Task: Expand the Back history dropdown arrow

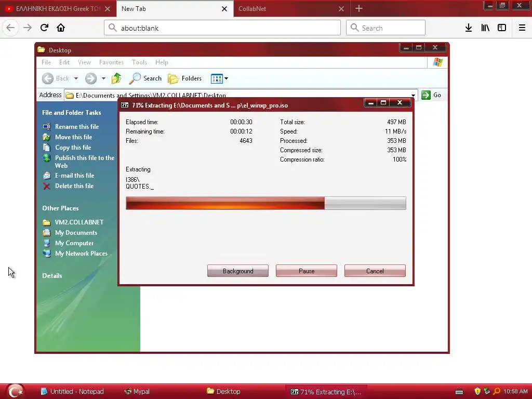Action: 76,78
